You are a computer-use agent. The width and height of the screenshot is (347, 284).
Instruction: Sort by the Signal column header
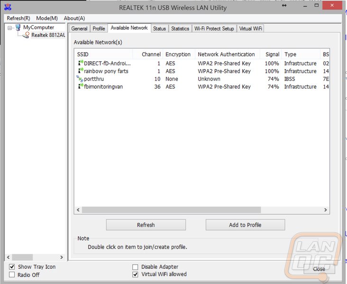click(x=271, y=54)
